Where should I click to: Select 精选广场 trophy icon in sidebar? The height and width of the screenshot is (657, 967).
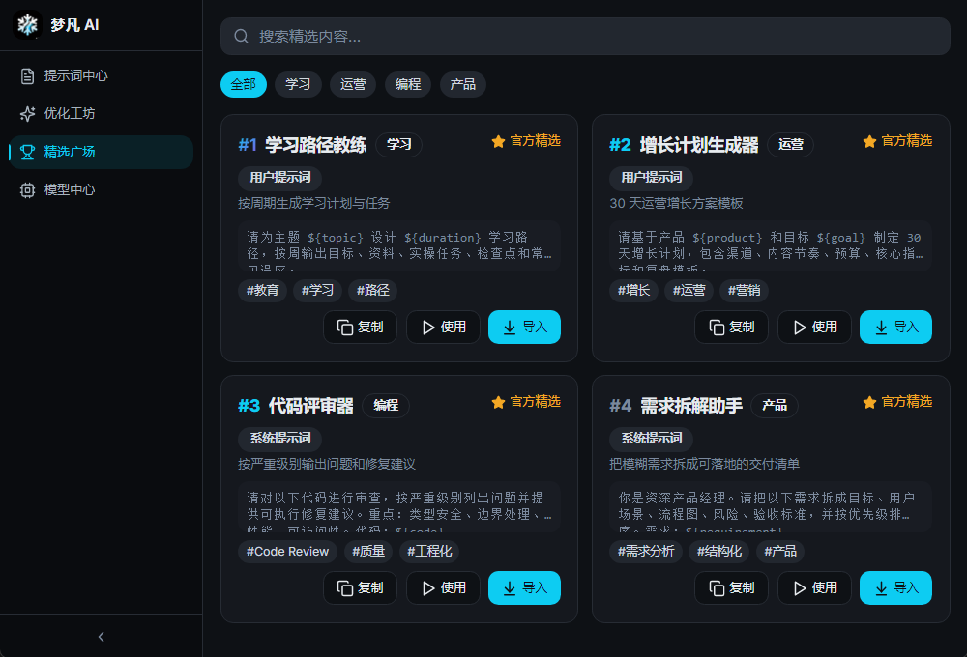click(27, 152)
